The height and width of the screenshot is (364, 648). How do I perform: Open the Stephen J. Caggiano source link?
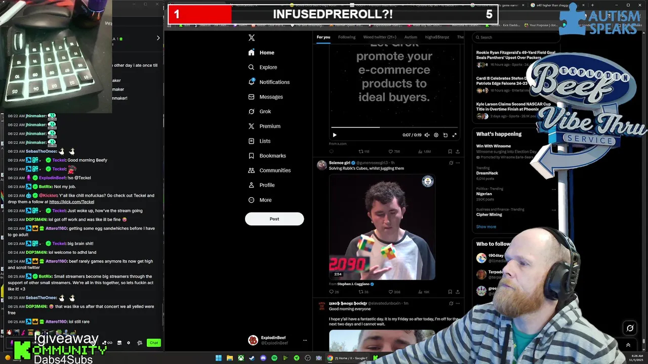tap(354, 284)
